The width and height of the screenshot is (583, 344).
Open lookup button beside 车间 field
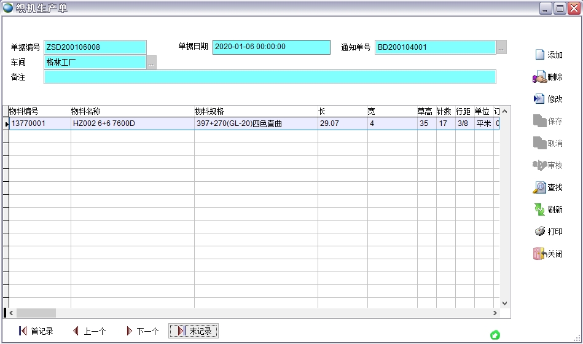[152, 62]
